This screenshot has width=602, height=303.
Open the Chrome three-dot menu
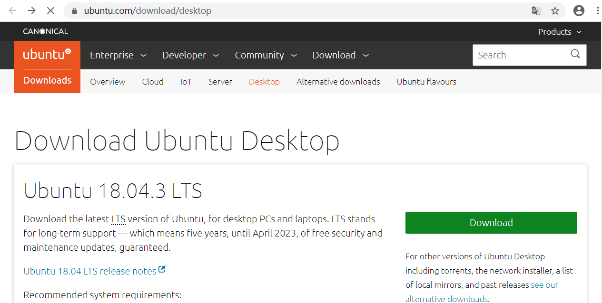pyautogui.click(x=598, y=10)
